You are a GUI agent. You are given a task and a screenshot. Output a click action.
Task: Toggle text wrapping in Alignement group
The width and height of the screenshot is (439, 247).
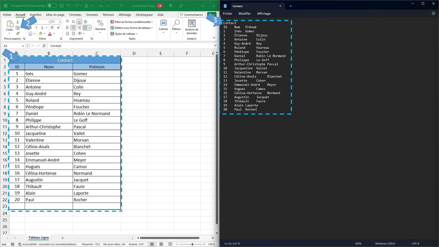(x=85, y=22)
